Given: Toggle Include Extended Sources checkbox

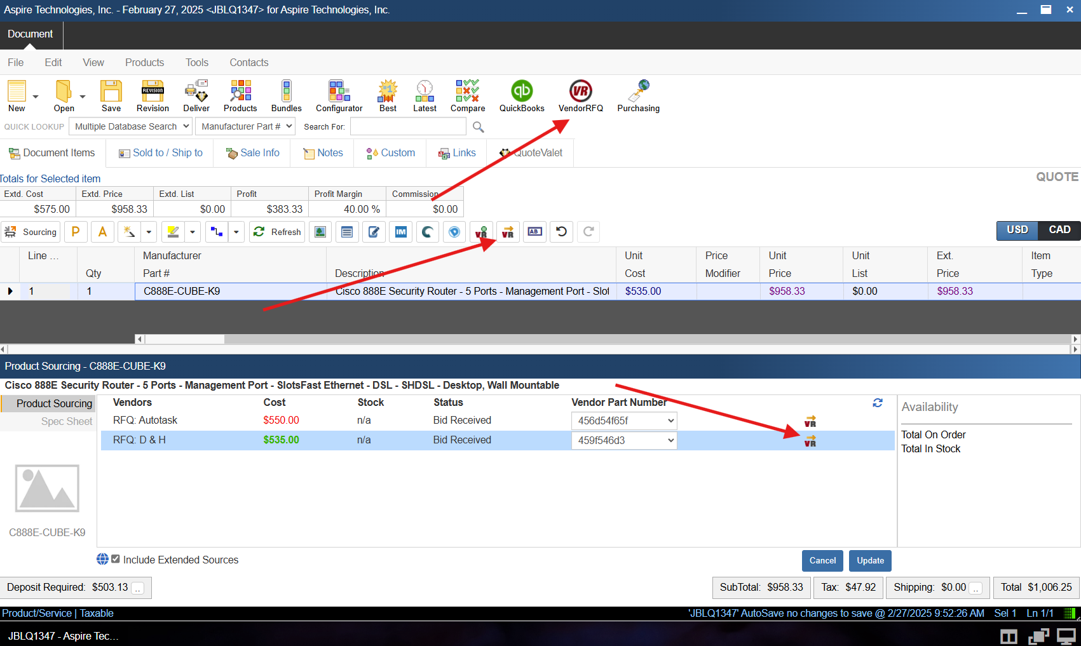Looking at the screenshot, I should [116, 560].
